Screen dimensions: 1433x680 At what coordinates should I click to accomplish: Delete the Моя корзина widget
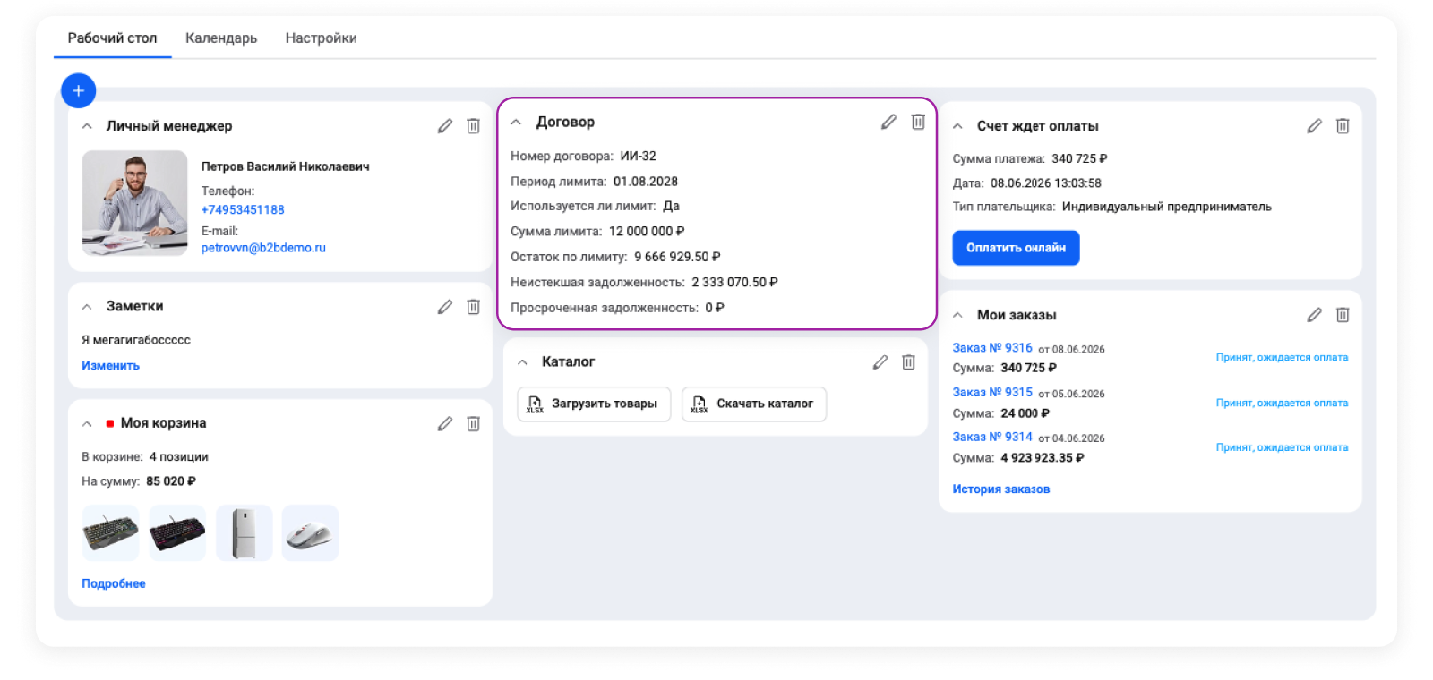point(474,424)
